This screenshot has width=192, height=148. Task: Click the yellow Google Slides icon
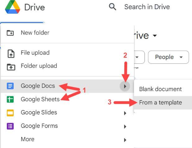click(10, 113)
